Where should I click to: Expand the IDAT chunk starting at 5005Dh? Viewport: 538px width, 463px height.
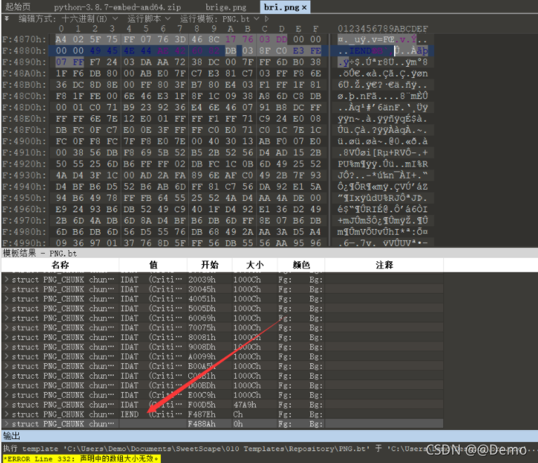pos(7,308)
